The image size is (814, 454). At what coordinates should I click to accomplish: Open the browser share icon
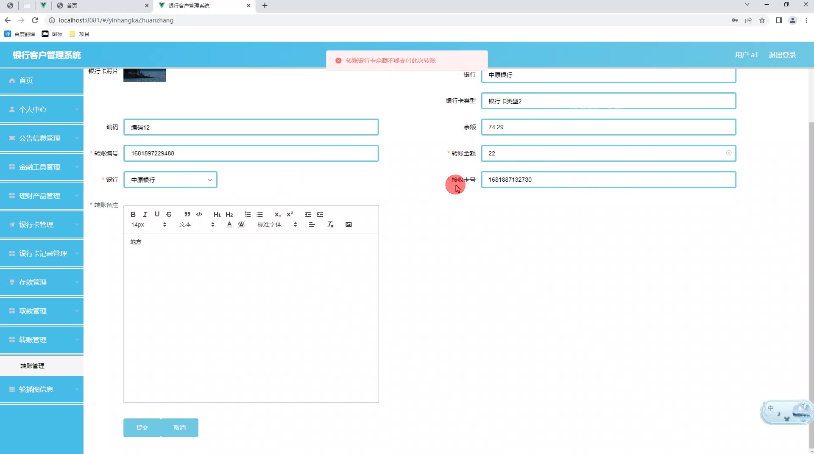point(749,20)
